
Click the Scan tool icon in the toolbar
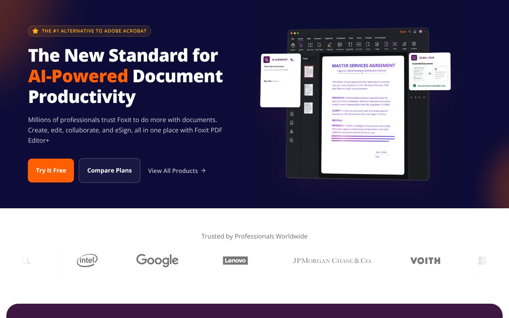pos(386,45)
